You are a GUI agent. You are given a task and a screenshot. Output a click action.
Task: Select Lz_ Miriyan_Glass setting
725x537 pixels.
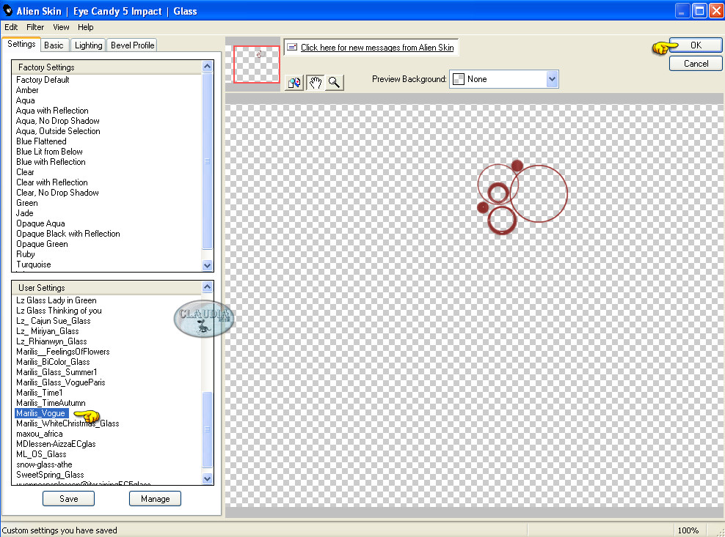pyautogui.click(x=48, y=331)
